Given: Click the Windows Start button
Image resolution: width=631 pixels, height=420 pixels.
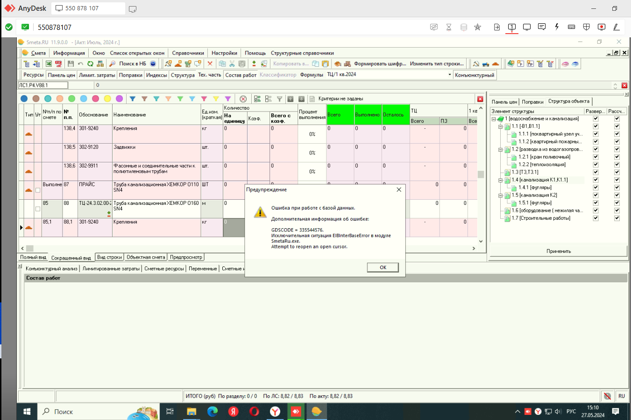Looking at the screenshot, I should coord(27,412).
